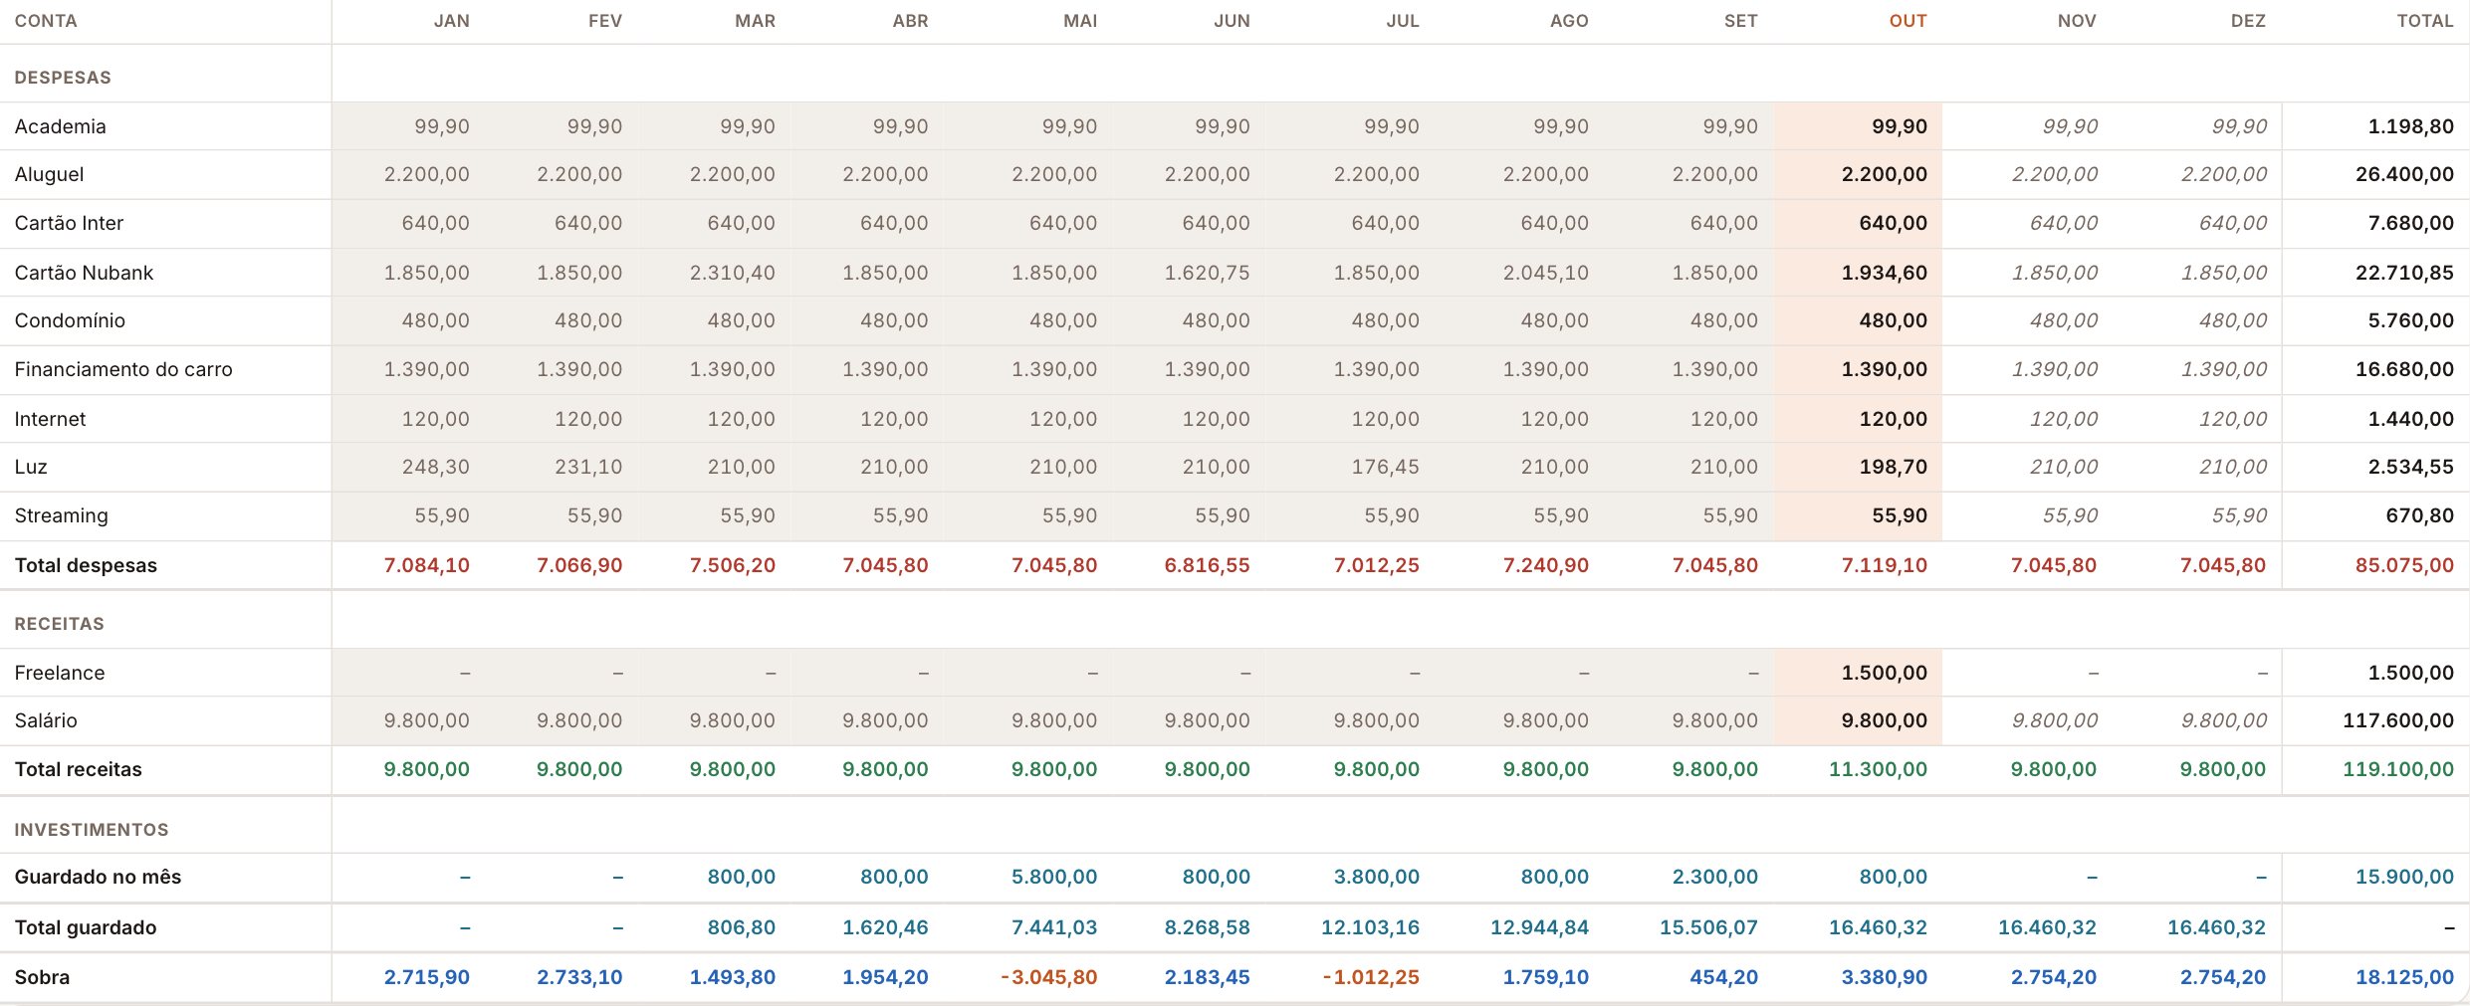Click the Cartão Inter row label
Viewport: 2470px width, 1006px height.
tap(69, 223)
